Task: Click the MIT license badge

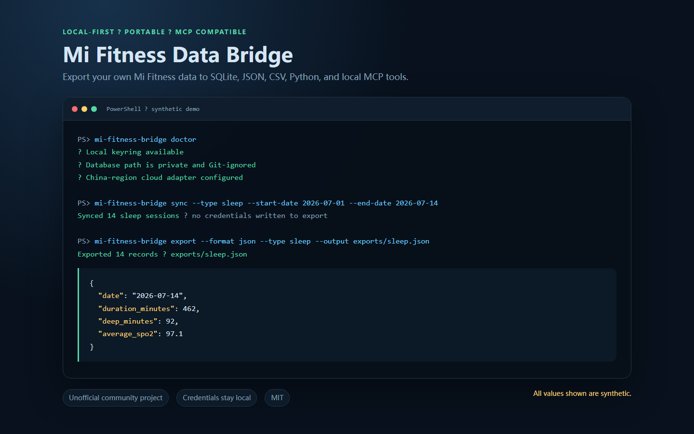Action: (277, 398)
